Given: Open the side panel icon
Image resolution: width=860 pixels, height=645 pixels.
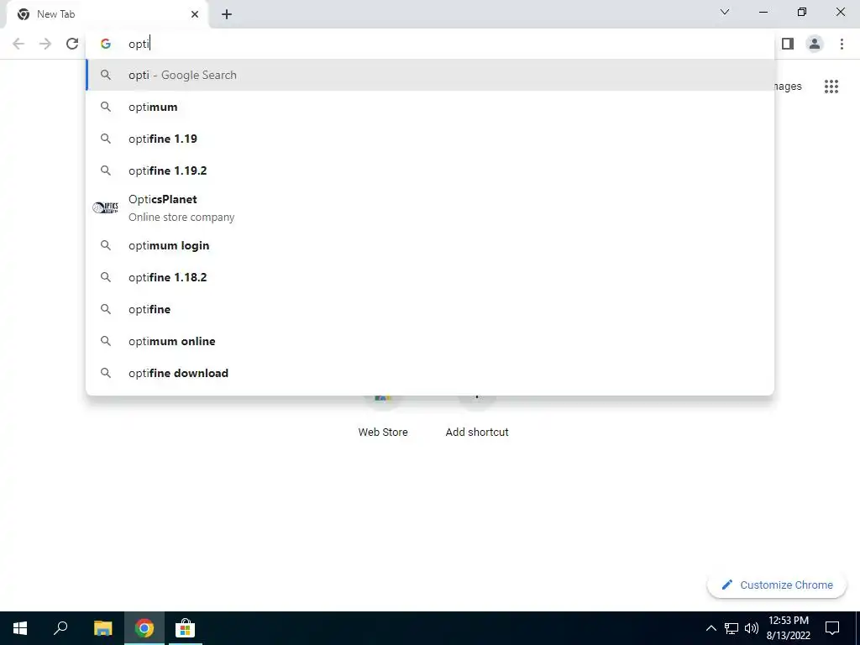Looking at the screenshot, I should coord(788,44).
